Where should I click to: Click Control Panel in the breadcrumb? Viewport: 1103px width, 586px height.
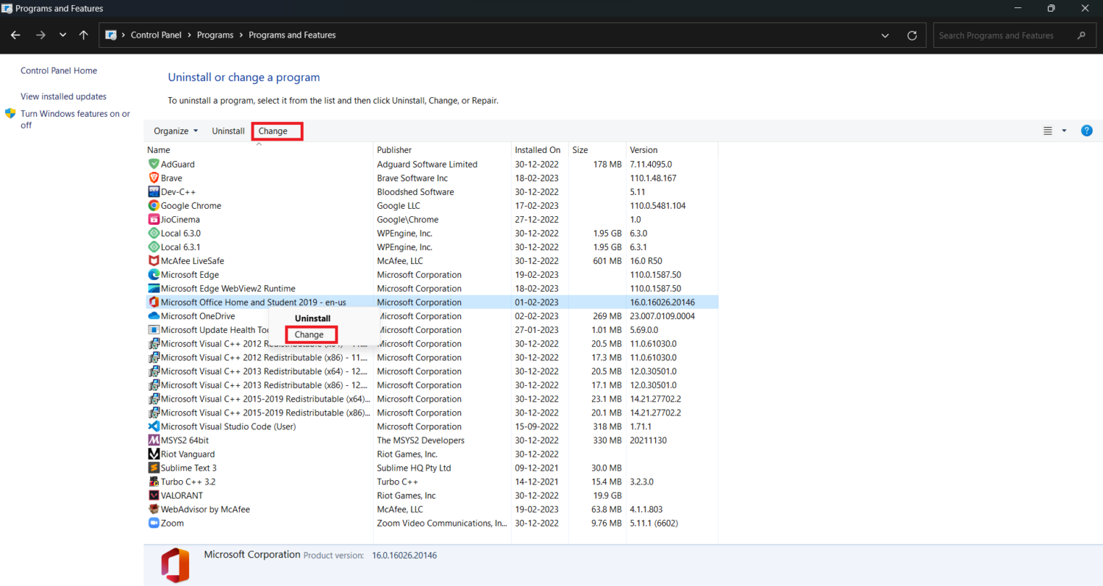tap(157, 35)
